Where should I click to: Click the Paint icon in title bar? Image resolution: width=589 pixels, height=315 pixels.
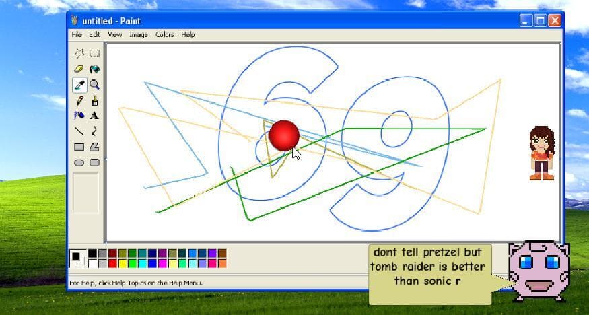[x=75, y=21]
